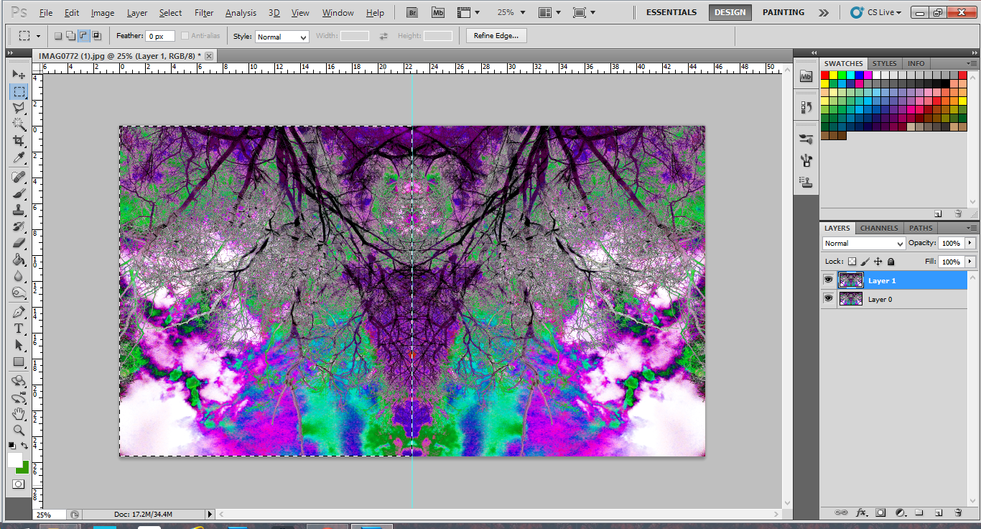Image resolution: width=981 pixels, height=529 pixels.
Task: Launch Adobe Bridge from application bar
Action: click(x=412, y=12)
